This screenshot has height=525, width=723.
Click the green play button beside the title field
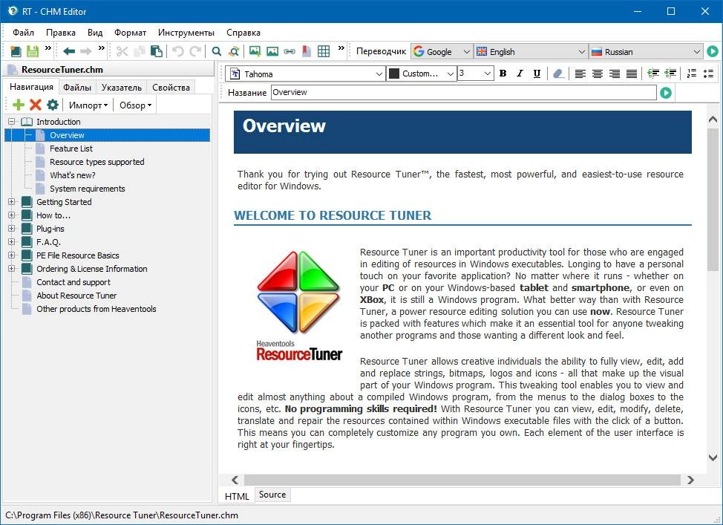coord(665,93)
